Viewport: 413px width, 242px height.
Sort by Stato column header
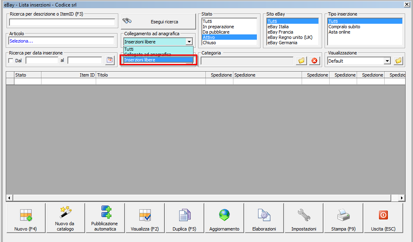(28, 75)
